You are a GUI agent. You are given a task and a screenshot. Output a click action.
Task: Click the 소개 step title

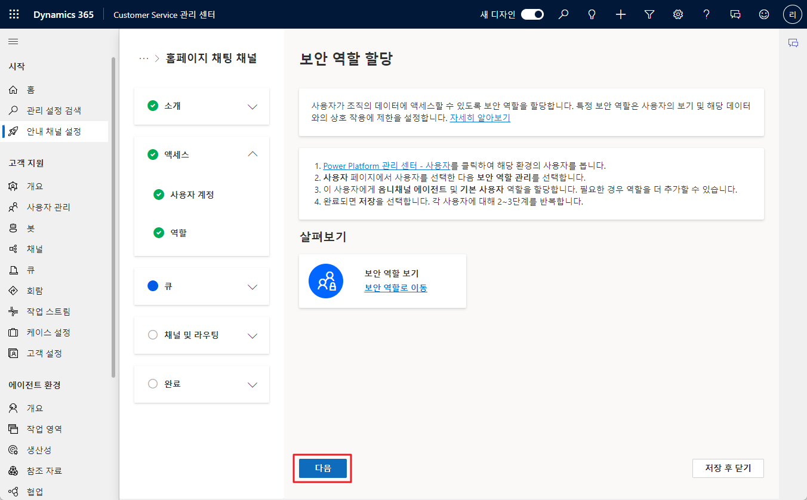tap(173, 106)
